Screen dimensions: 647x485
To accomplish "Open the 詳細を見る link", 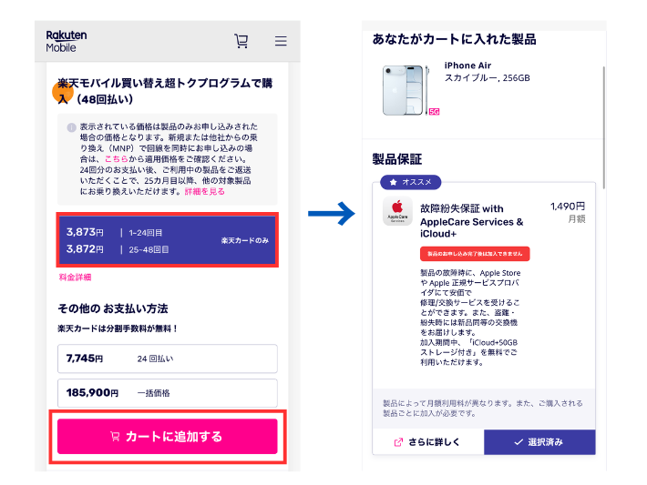I will [x=205, y=192].
